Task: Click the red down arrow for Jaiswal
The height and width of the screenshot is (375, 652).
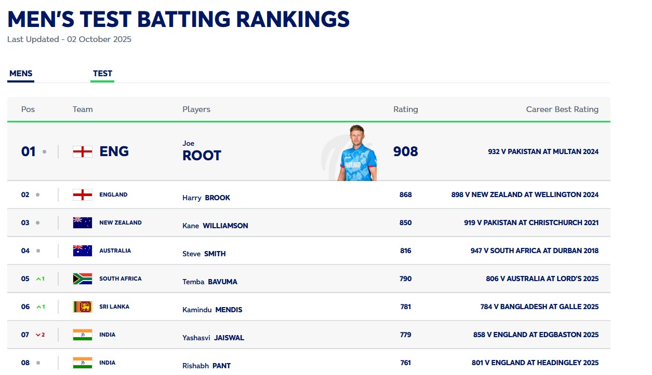Action: [x=38, y=335]
